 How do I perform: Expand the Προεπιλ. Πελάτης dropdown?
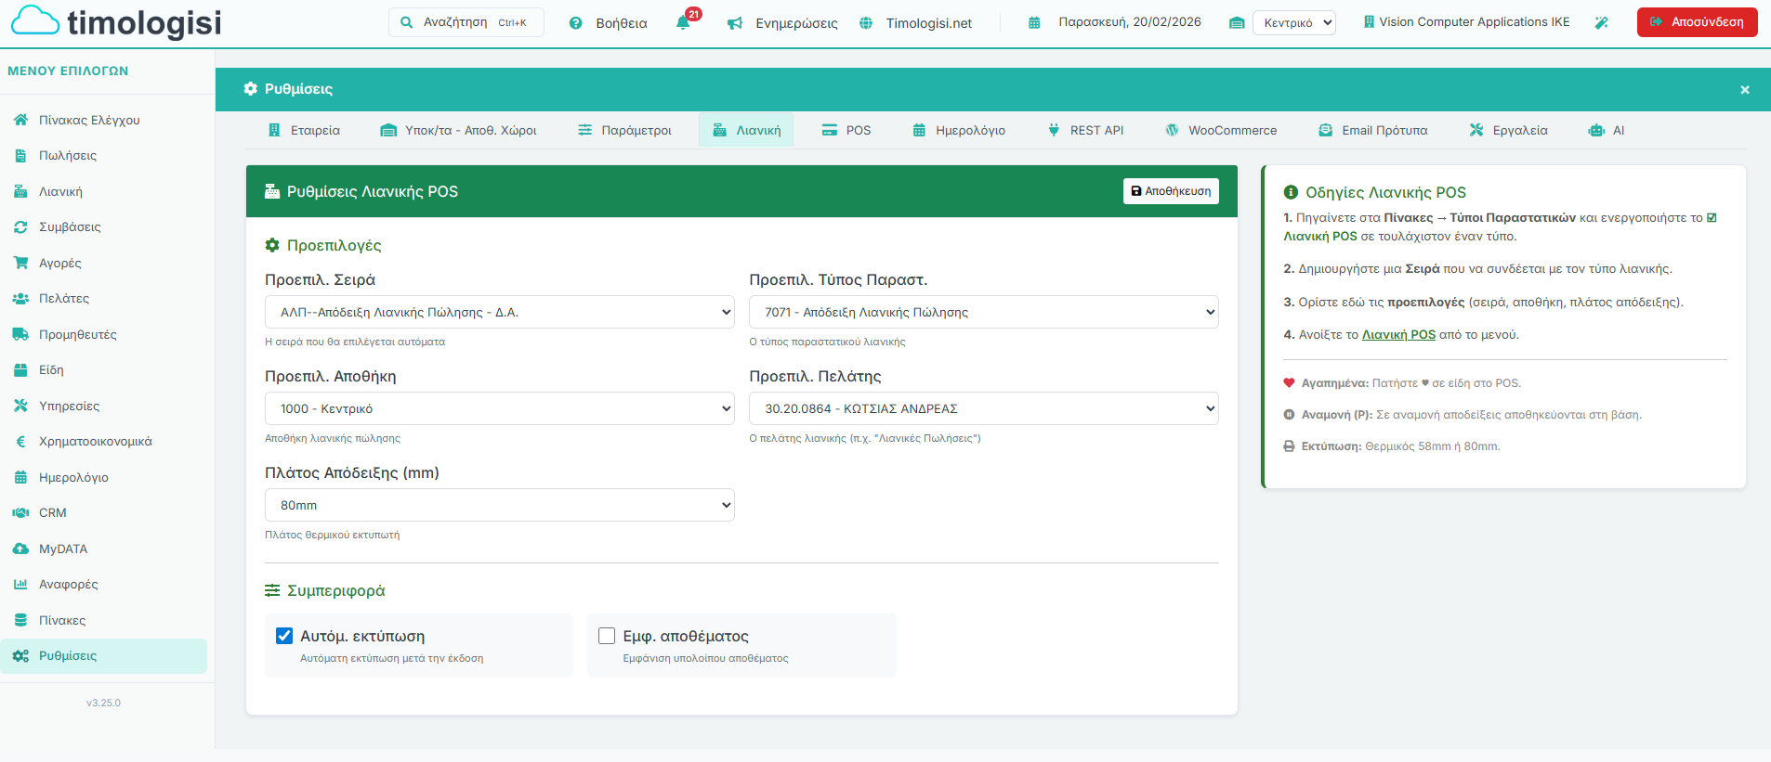pyautogui.click(x=983, y=408)
